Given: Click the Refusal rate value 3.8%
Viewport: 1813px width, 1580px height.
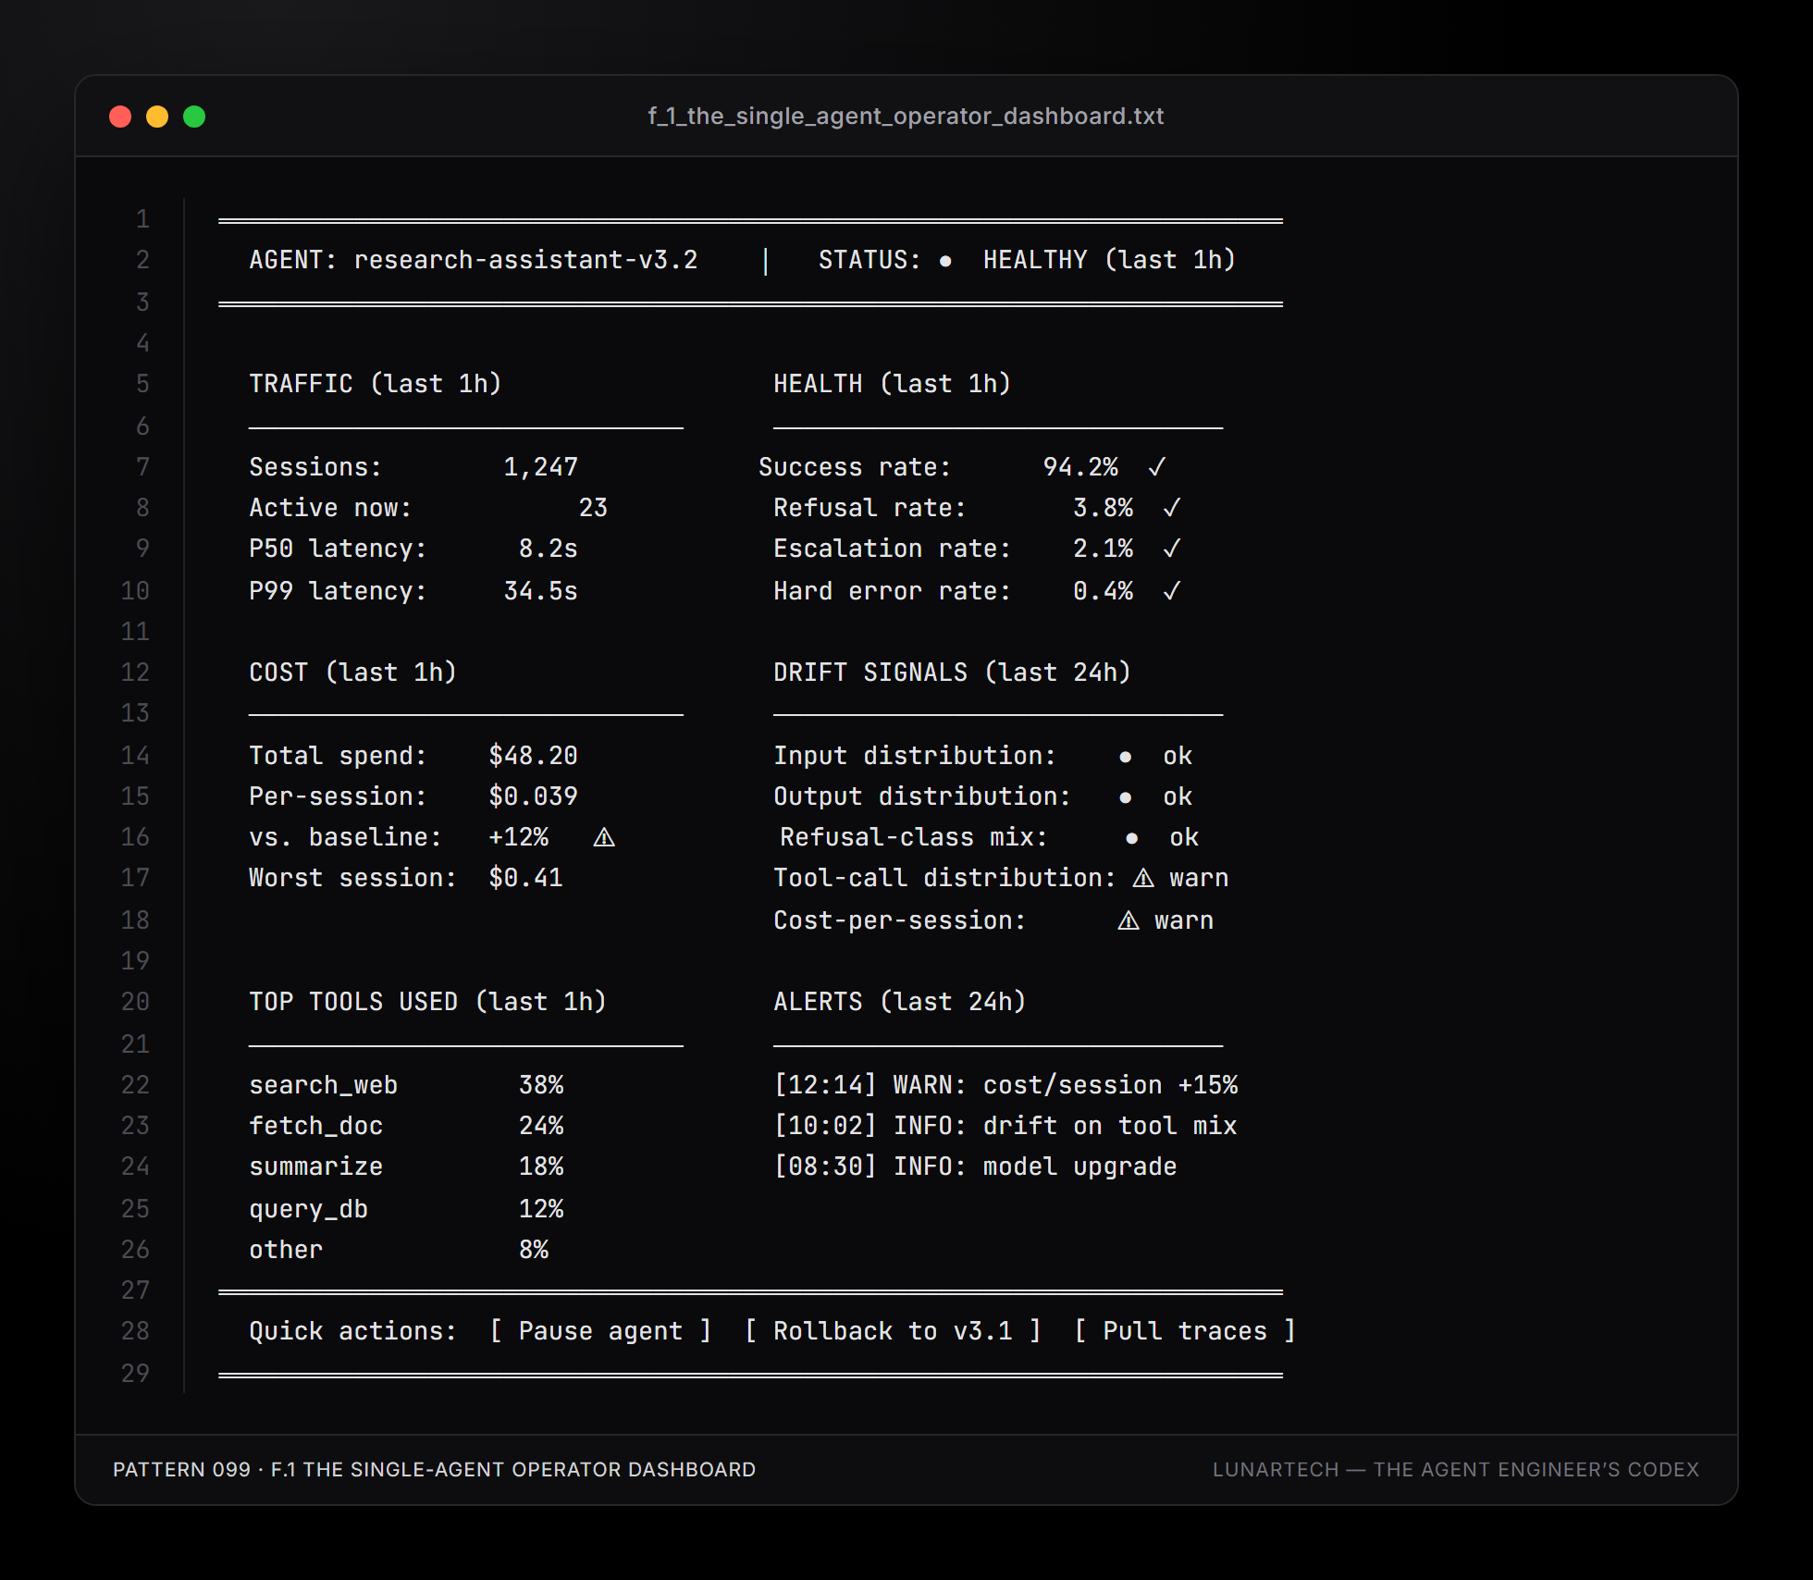Looking at the screenshot, I should 1104,508.
